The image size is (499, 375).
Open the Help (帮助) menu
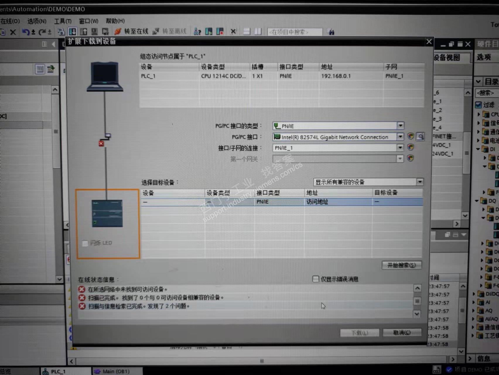pyautogui.click(x=115, y=21)
